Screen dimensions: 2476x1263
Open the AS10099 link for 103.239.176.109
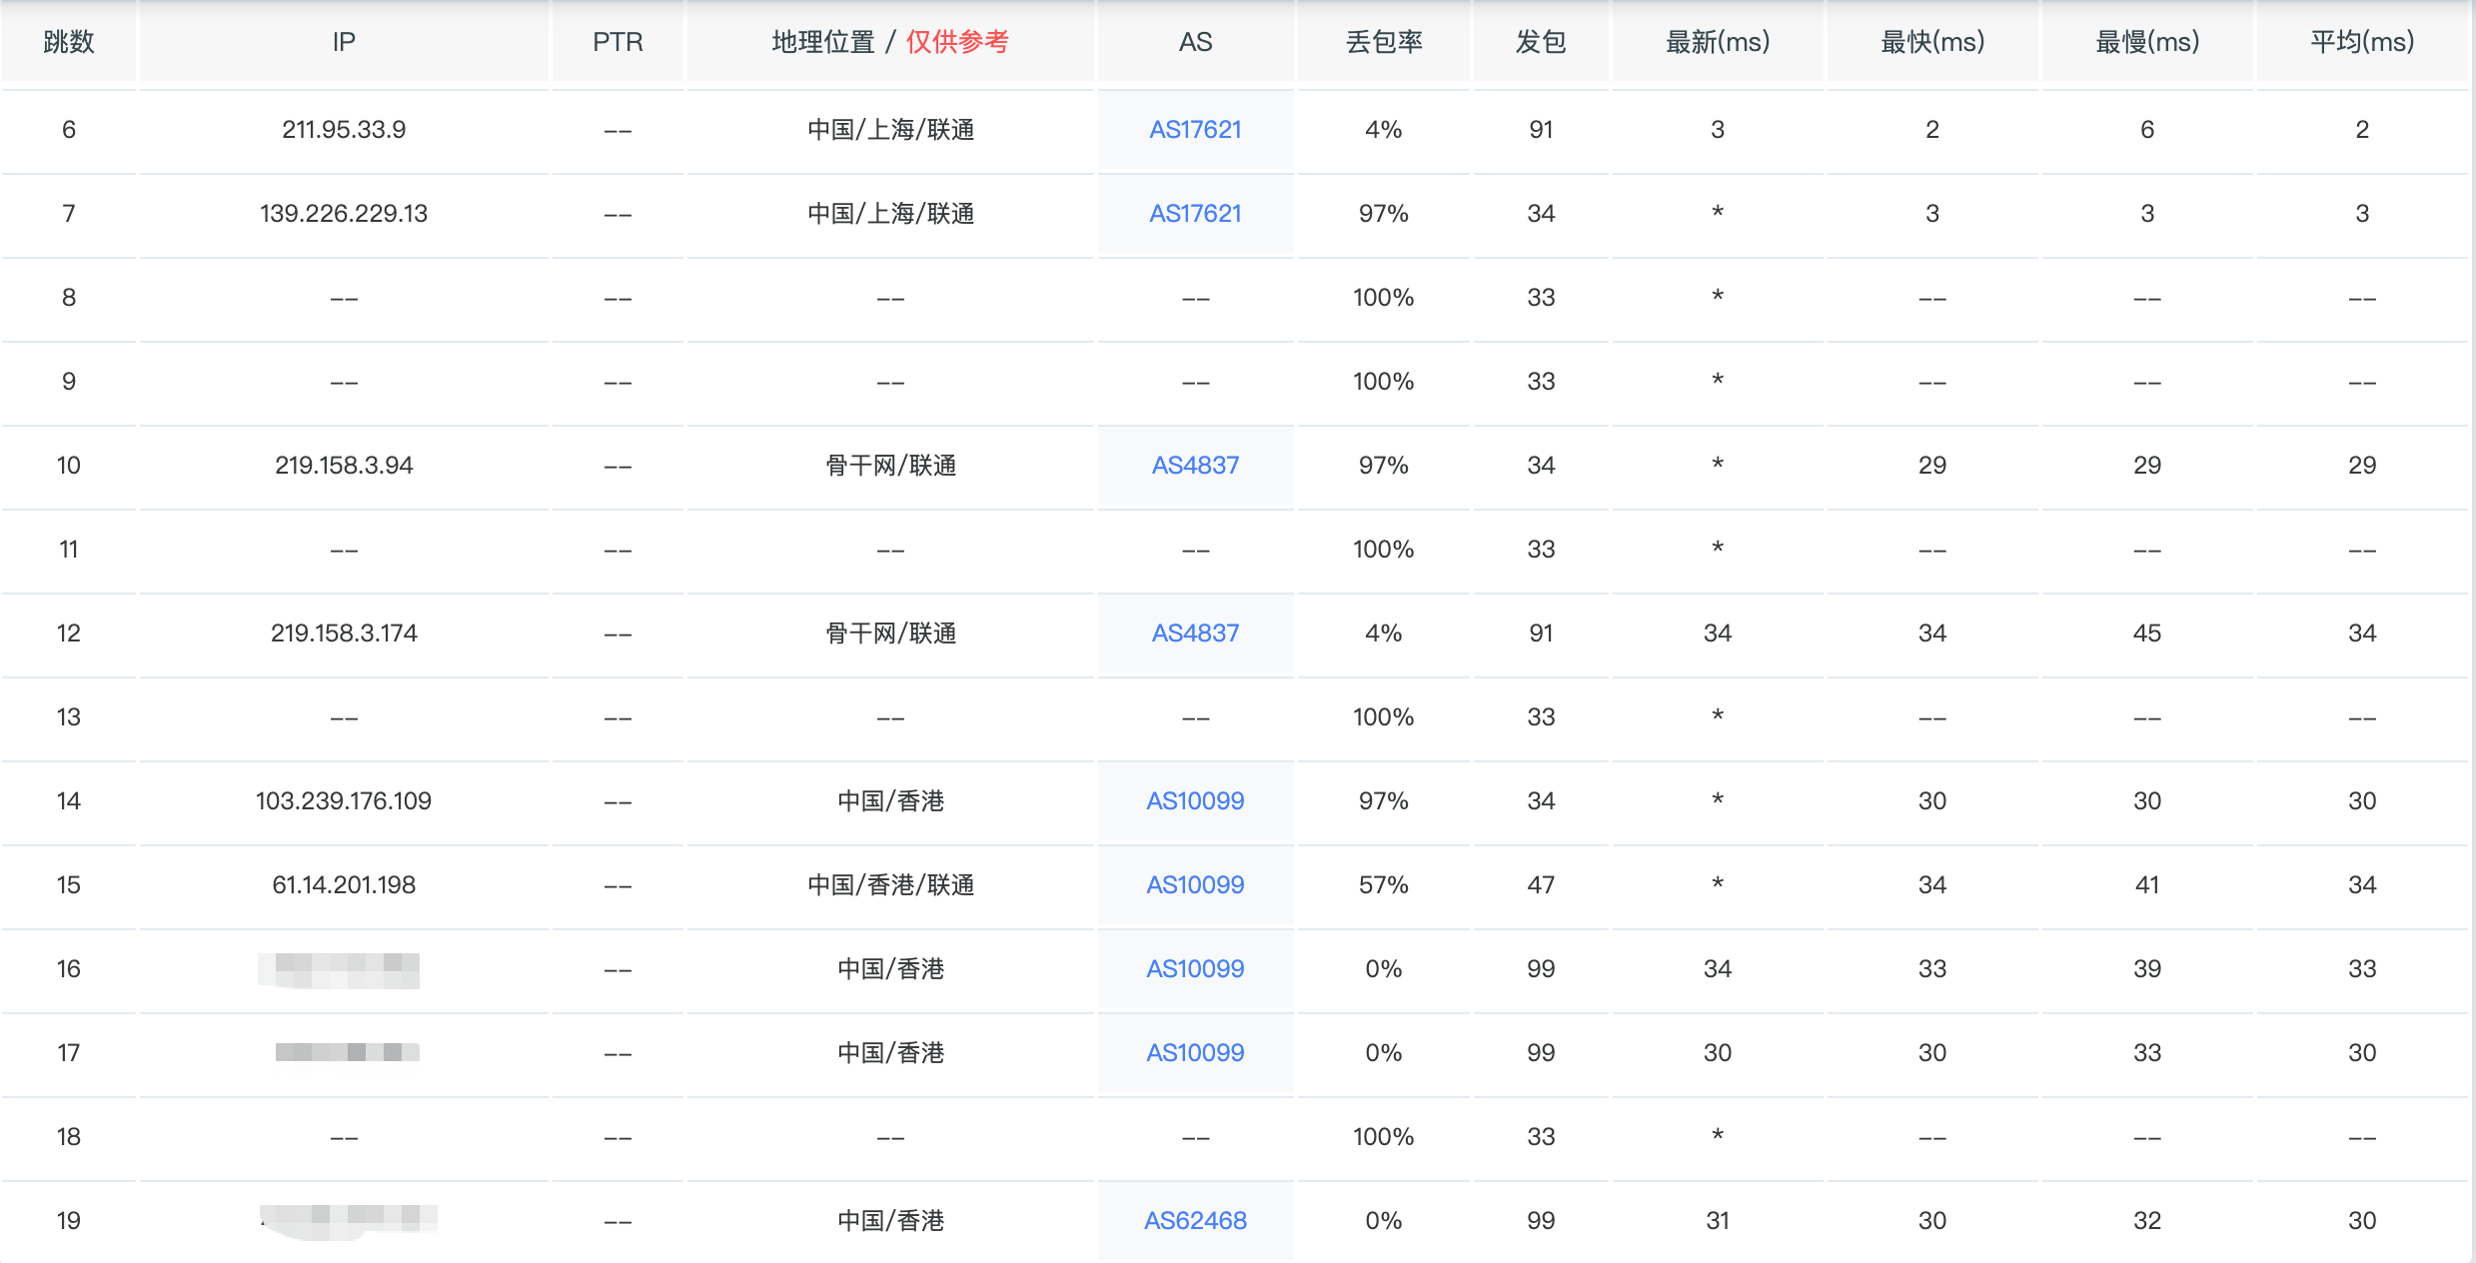click(x=1195, y=801)
